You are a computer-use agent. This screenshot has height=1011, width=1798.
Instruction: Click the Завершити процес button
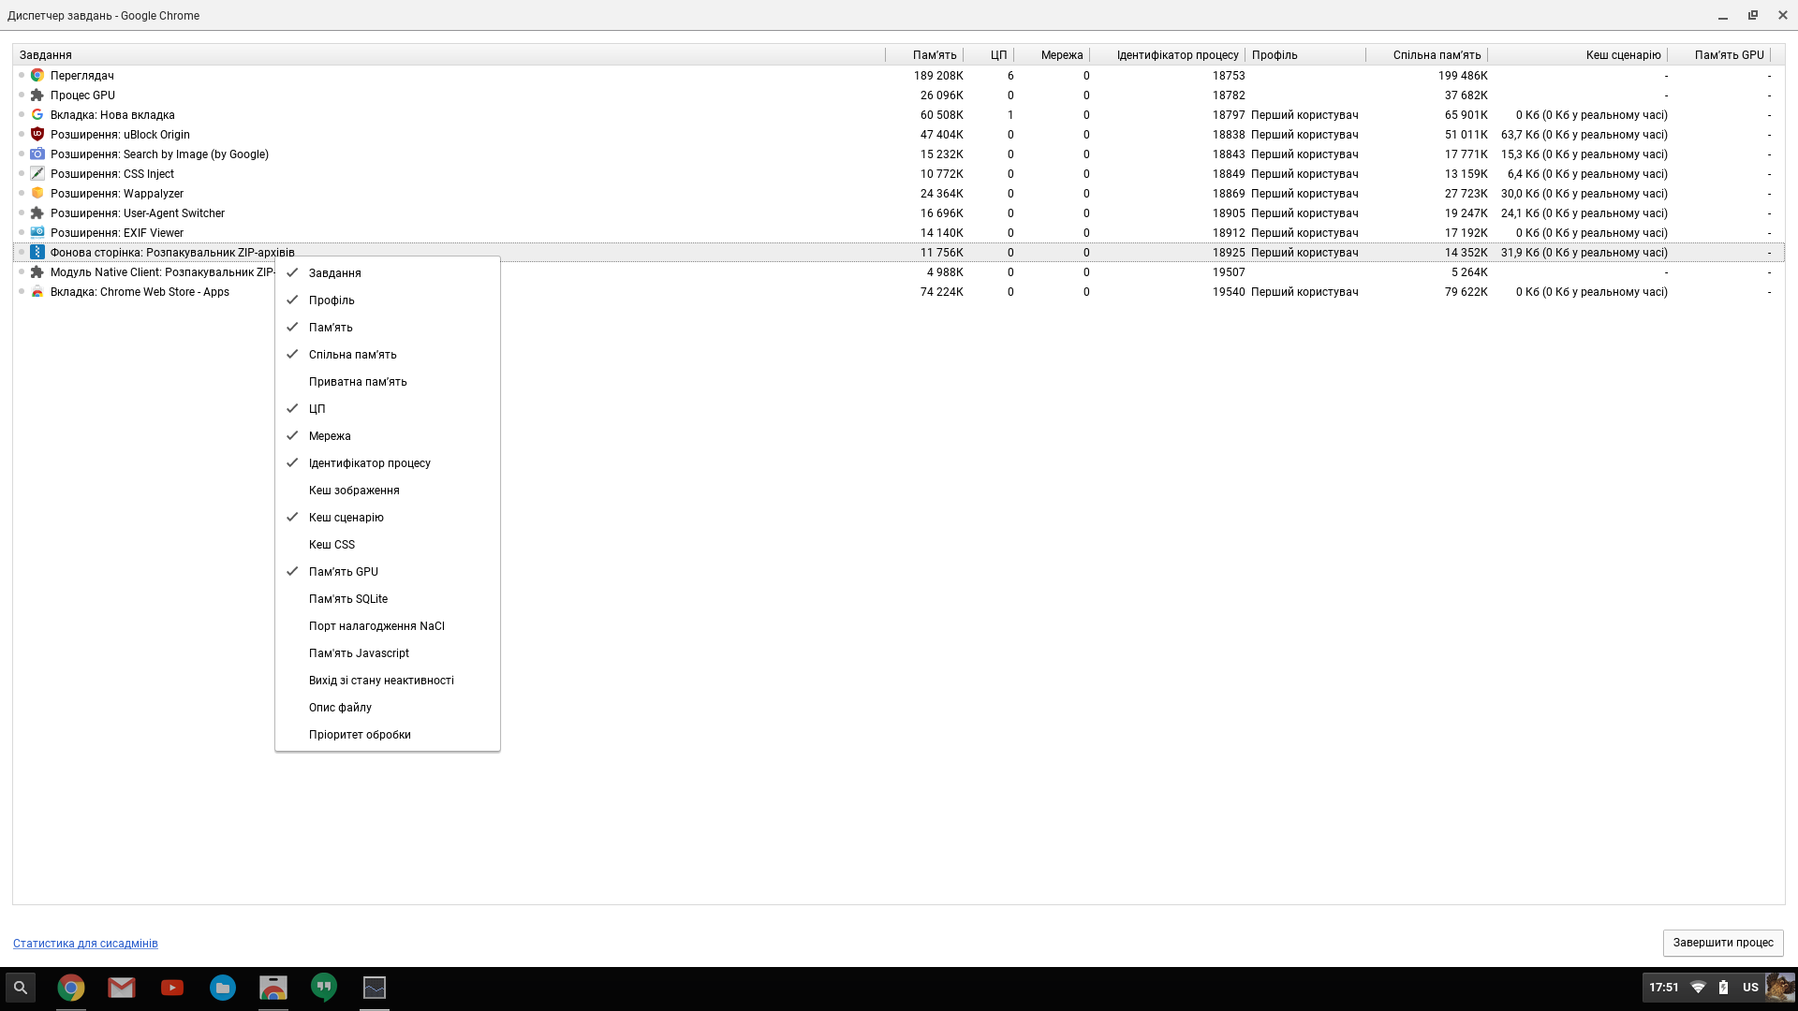1722,943
